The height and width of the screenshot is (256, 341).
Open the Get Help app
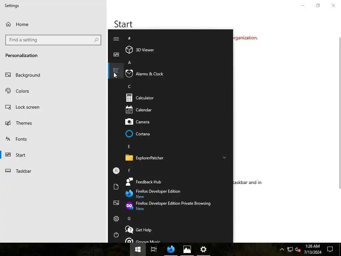176,230
